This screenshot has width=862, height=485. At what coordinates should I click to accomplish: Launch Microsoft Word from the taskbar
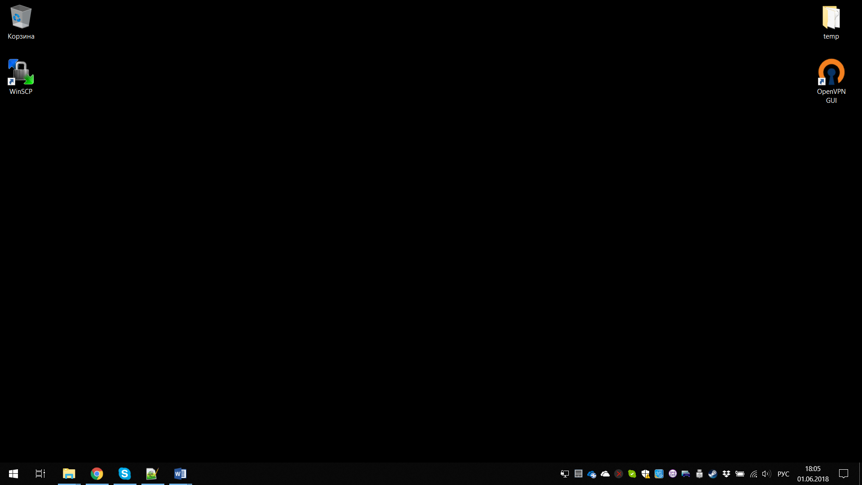[x=180, y=474]
